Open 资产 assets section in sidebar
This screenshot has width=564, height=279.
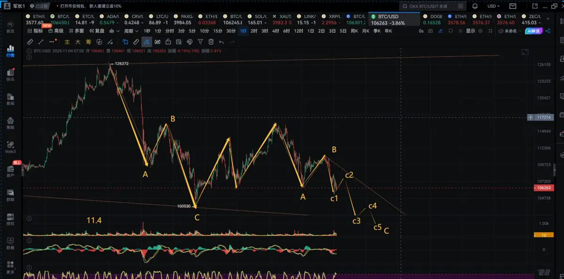(10, 171)
